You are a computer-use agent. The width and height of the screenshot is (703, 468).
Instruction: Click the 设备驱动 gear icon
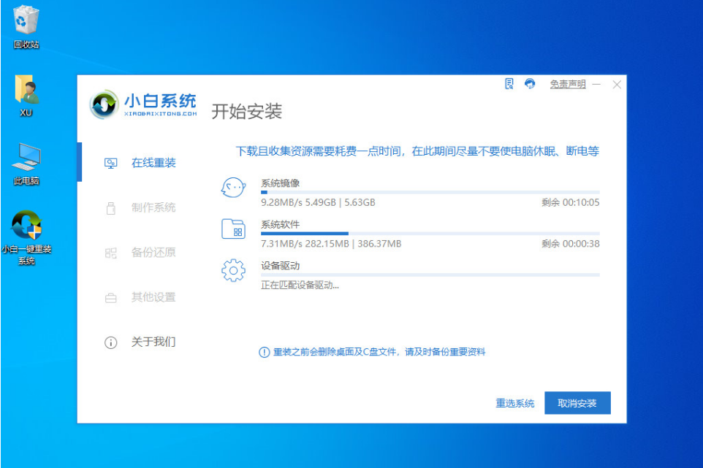(x=232, y=271)
